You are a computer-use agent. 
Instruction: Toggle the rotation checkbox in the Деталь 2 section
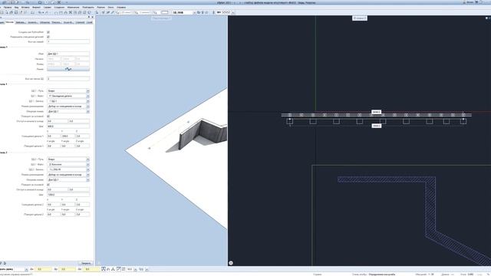click(x=48, y=185)
